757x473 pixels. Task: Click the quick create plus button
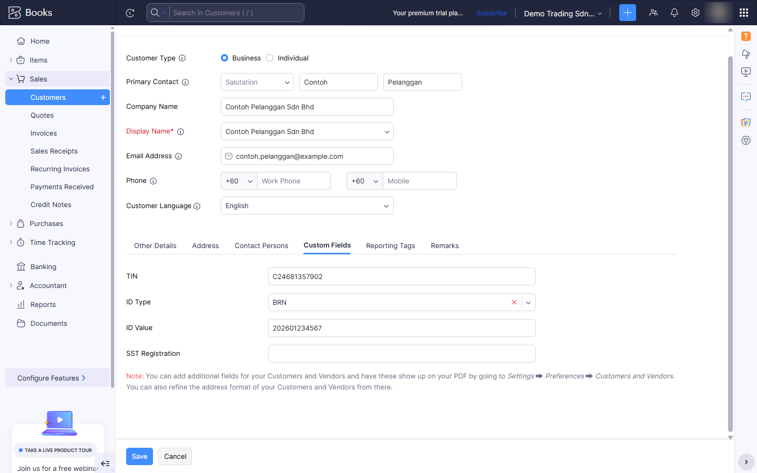coord(628,13)
